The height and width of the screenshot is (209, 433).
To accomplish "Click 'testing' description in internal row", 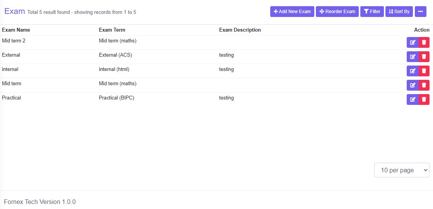I will (x=227, y=69).
